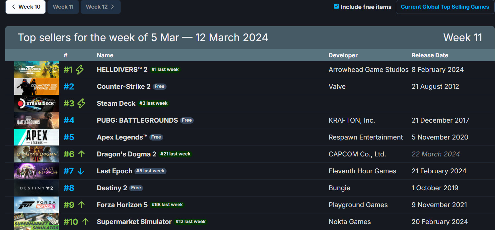
Task: Click the lightning bolt icon beside #1
Action: [80, 70]
